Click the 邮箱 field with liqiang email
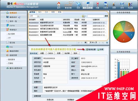138x101 pixels. (92, 66)
